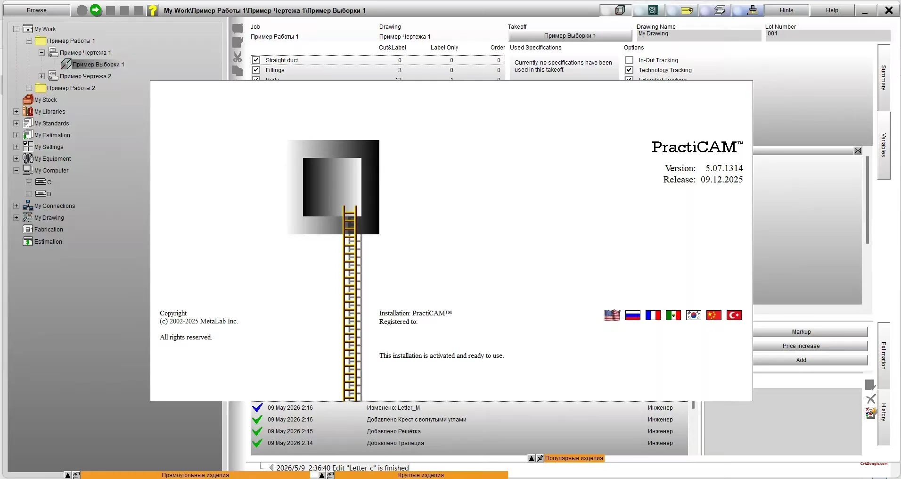The image size is (901, 479).
Task: Open the nesting layout toolbar icon
Action: pyautogui.click(x=653, y=10)
